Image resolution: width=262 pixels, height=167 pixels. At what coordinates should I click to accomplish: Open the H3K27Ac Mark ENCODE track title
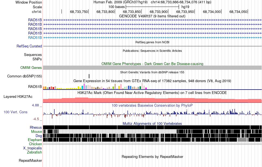(x=152, y=93)
